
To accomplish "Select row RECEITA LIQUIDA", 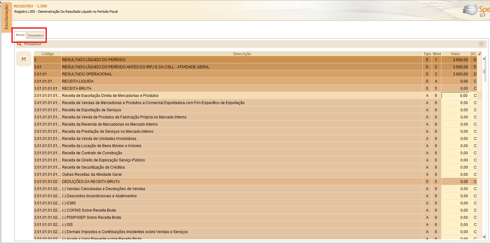I will [257, 81].
